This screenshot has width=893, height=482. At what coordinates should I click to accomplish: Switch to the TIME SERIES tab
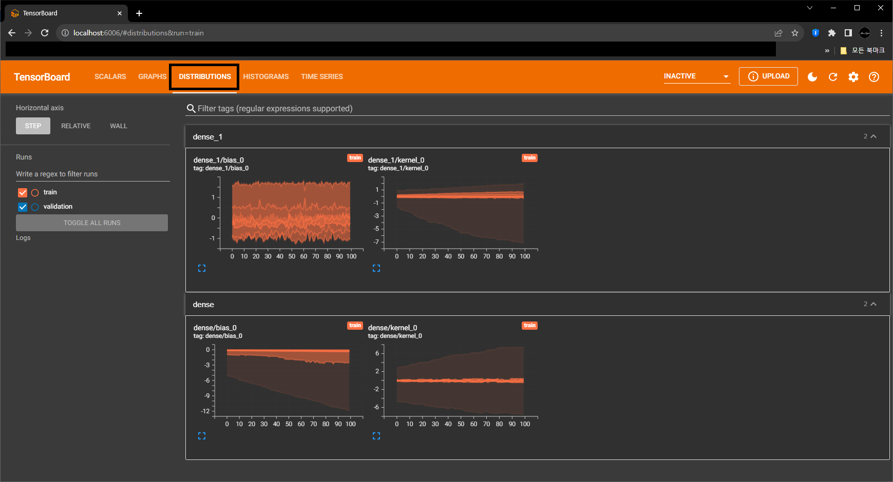coord(322,76)
